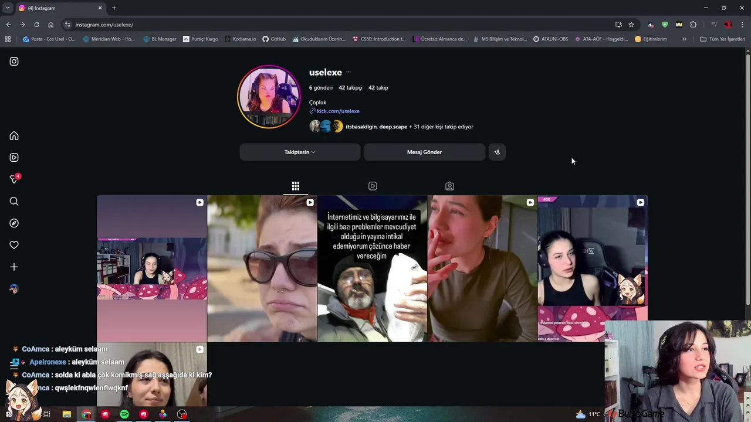Open OBS Studio from the taskbar

(182, 414)
